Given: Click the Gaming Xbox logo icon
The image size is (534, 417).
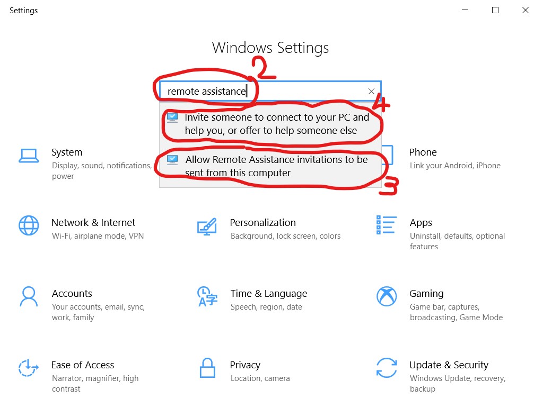Looking at the screenshot, I should tap(387, 296).
